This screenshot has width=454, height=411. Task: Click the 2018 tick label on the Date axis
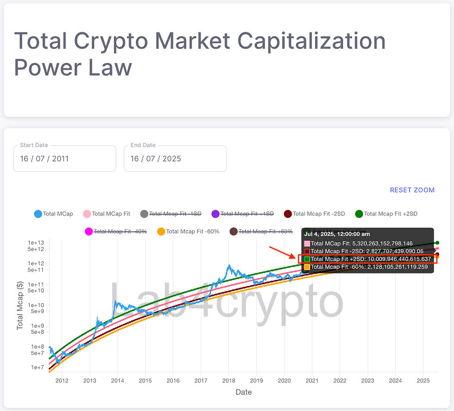[x=228, y=380]
